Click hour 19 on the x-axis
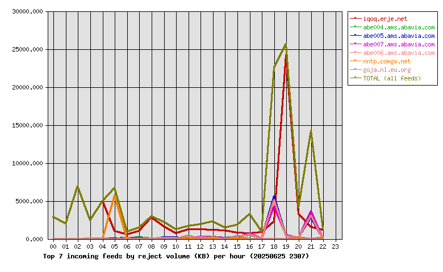Image resolution: width=443 pixels, height=272 pixels. [x=286, y=246]
